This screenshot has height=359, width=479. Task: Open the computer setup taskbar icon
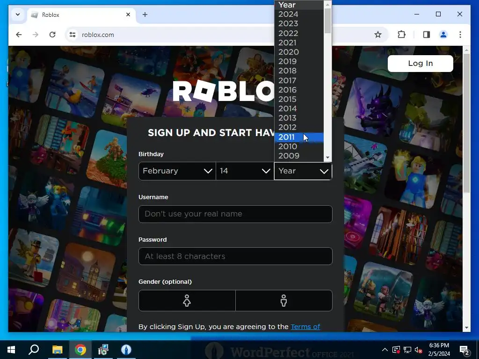pos(103,350)
